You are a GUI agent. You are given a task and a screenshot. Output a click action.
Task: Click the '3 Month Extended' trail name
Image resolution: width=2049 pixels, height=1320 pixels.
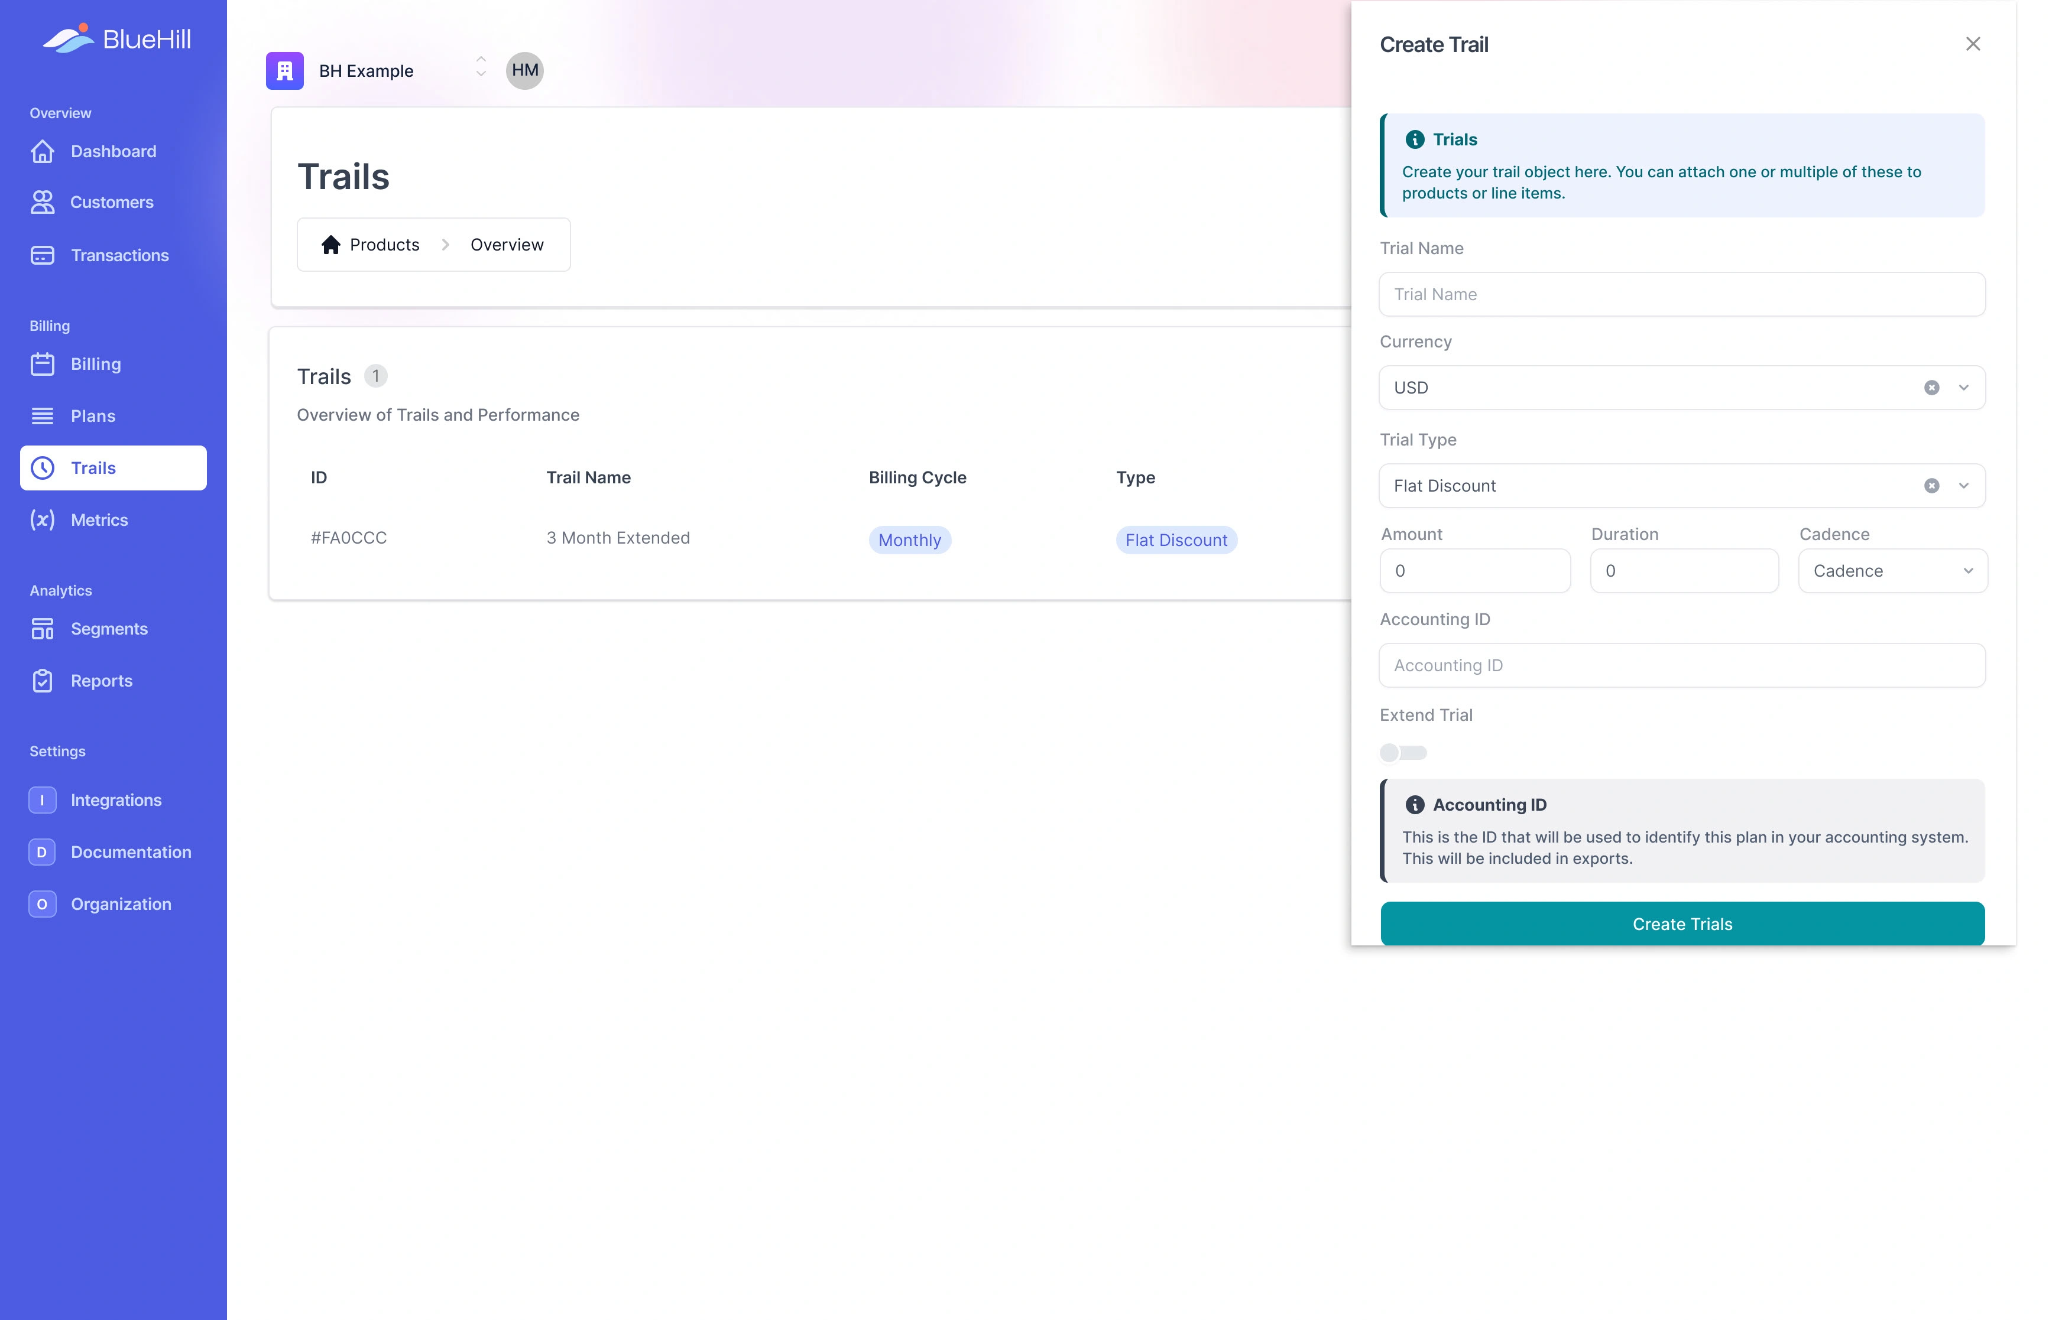(618, 538)
